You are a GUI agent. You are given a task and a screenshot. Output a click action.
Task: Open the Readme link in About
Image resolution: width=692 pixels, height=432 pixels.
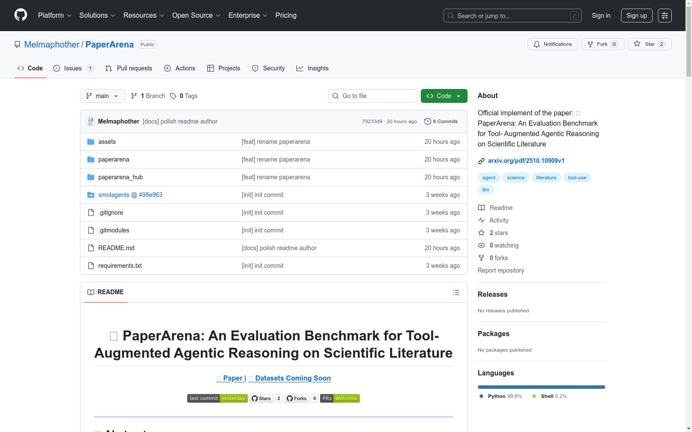[x=495, y=208]
